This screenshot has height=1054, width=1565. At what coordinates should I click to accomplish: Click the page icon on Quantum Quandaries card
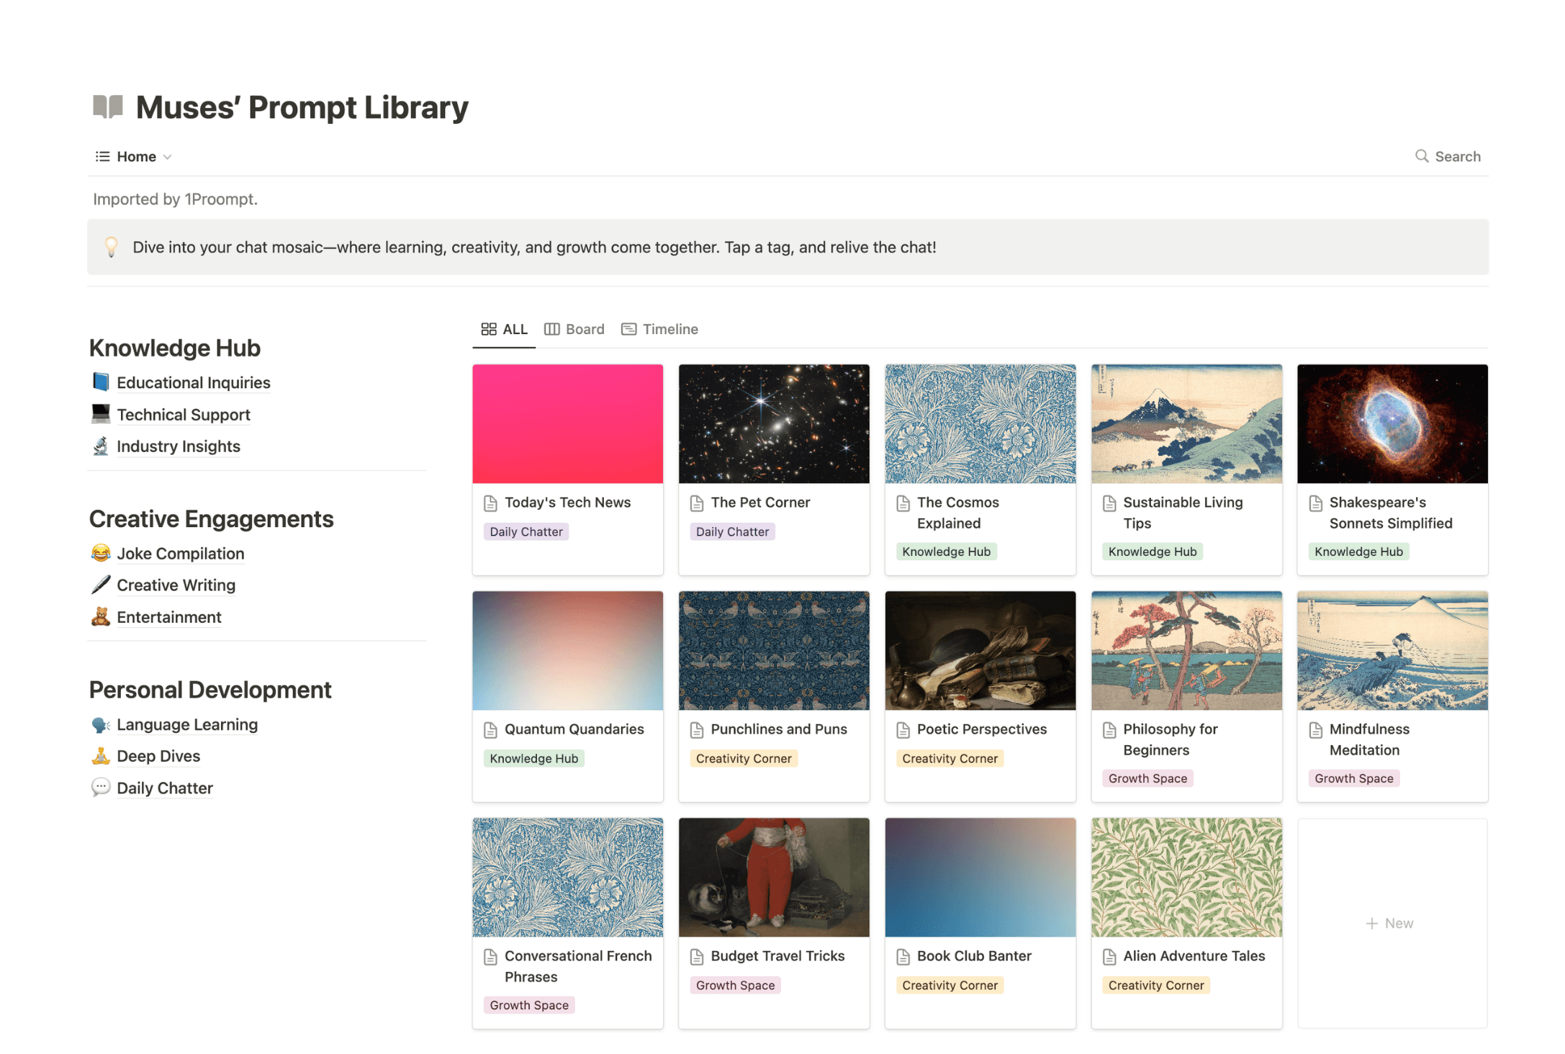click(491, 729)
